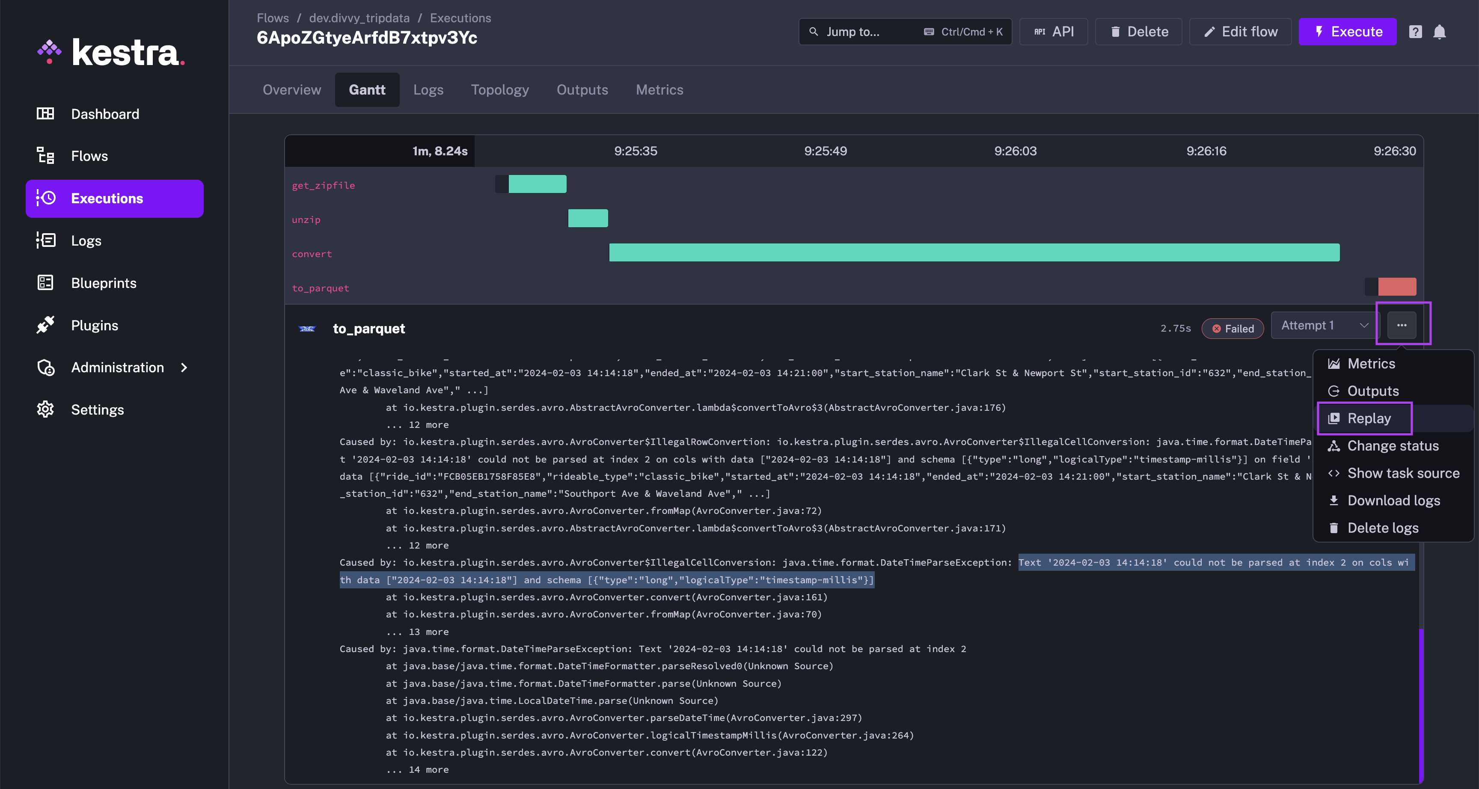Open Blueprints in the sidebar
Image resolution: width=1479 pixels, height=789 pixels.
point(103,283)
